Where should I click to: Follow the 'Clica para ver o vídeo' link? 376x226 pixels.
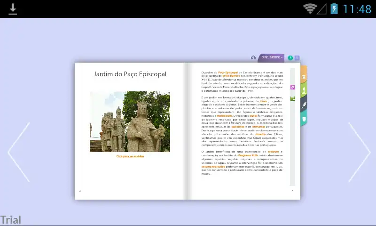130,156
